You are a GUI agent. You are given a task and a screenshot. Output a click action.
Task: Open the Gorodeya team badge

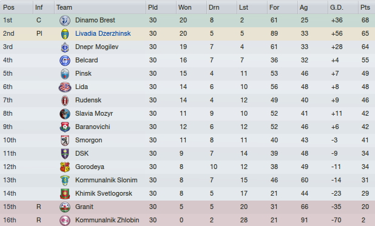[x=65, y=167]
